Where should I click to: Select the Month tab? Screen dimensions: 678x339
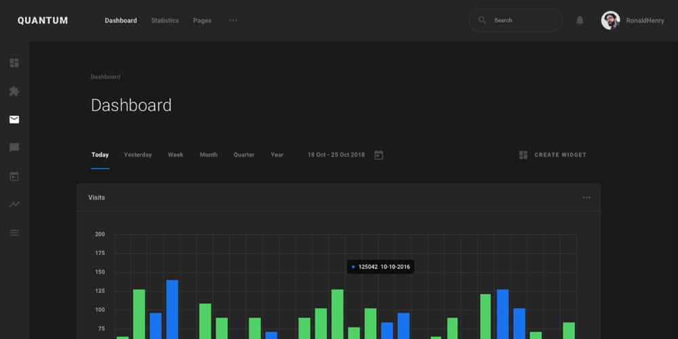[208, 155]
